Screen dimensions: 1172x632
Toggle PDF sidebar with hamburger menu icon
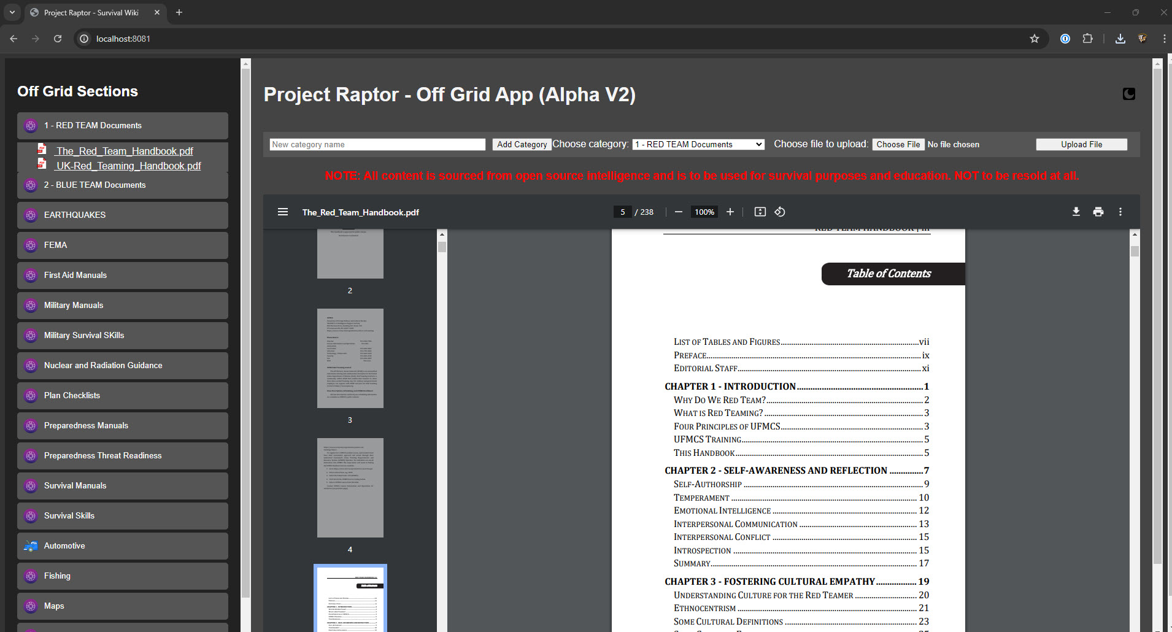(x=283, y=212)
